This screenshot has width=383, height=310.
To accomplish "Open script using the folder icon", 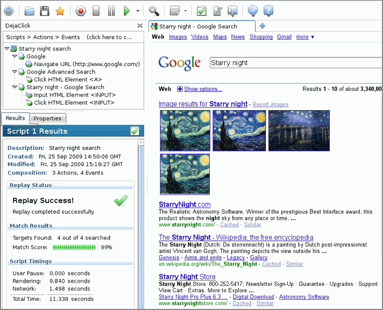I will coord(30,10).
